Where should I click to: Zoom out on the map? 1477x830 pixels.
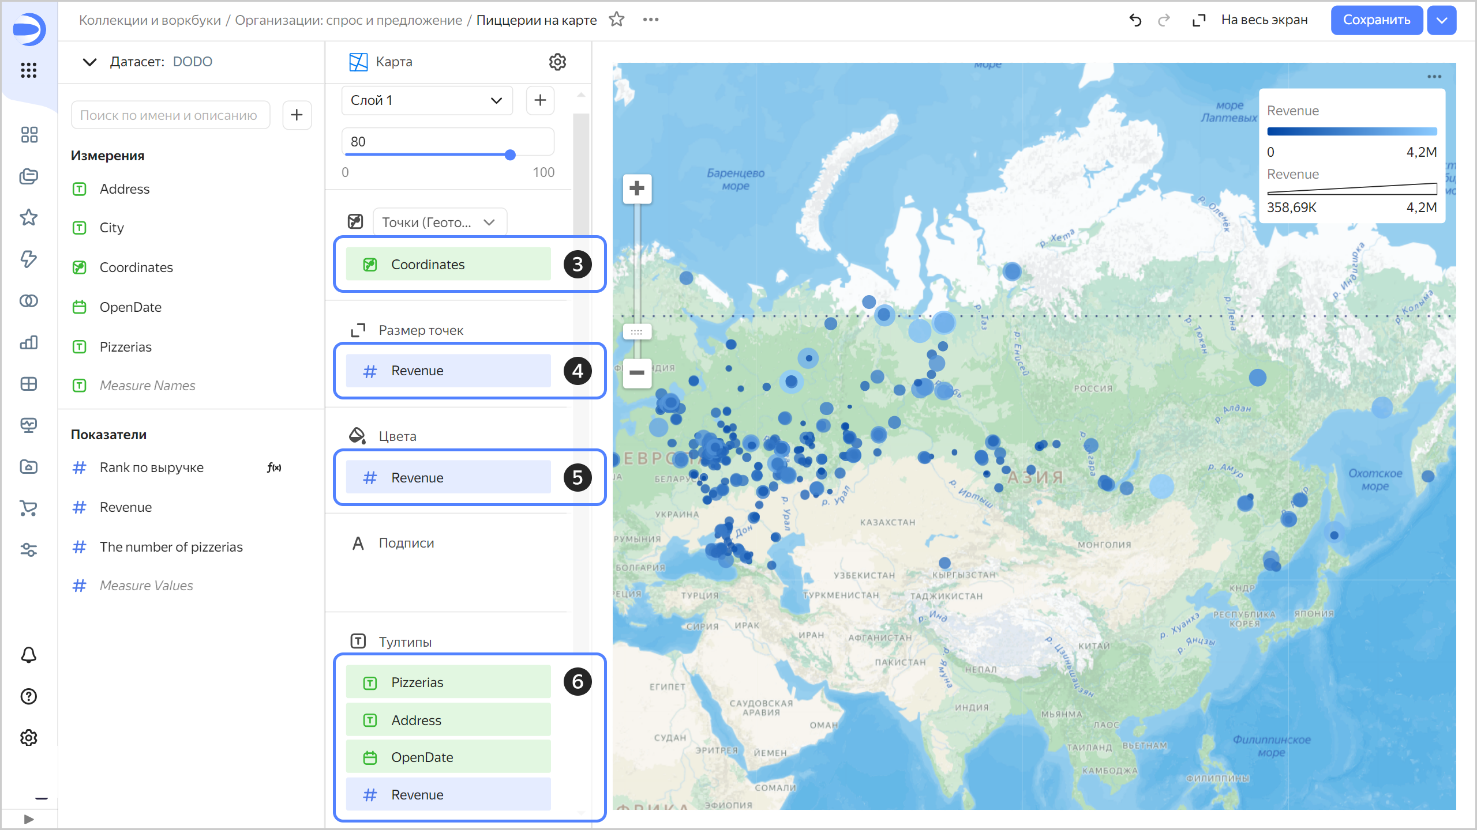coord(637,373)
